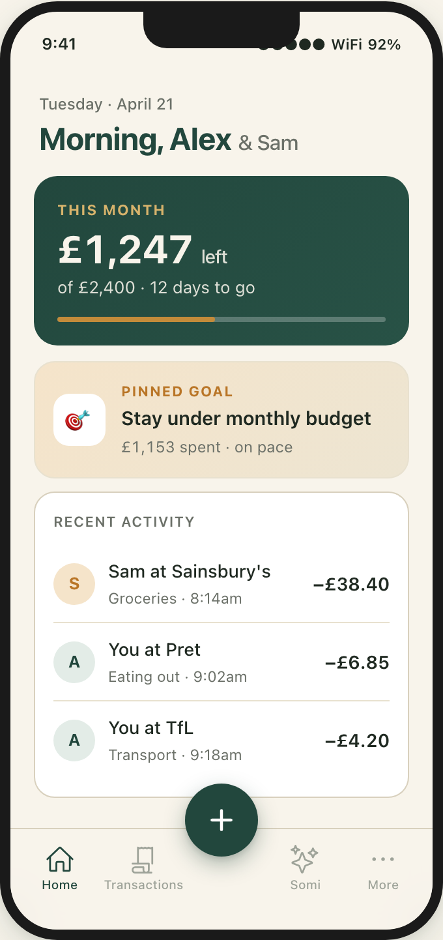Tap the avatar next to the TfL transaction
This screenshot has height=940, width=443.
coord(74,741)
